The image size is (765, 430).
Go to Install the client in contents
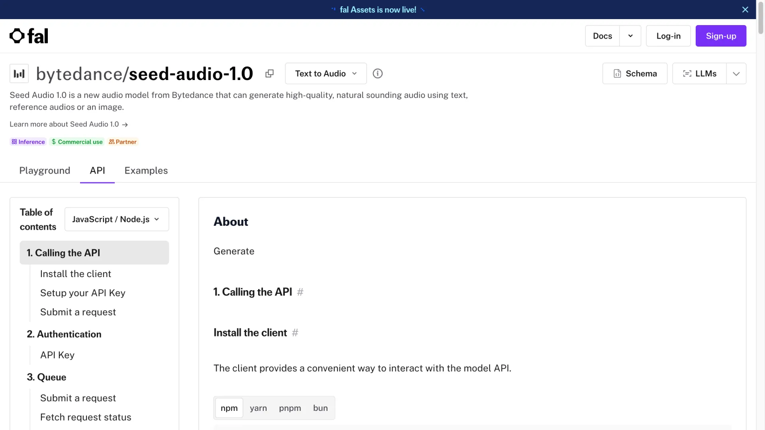[76, 274]
